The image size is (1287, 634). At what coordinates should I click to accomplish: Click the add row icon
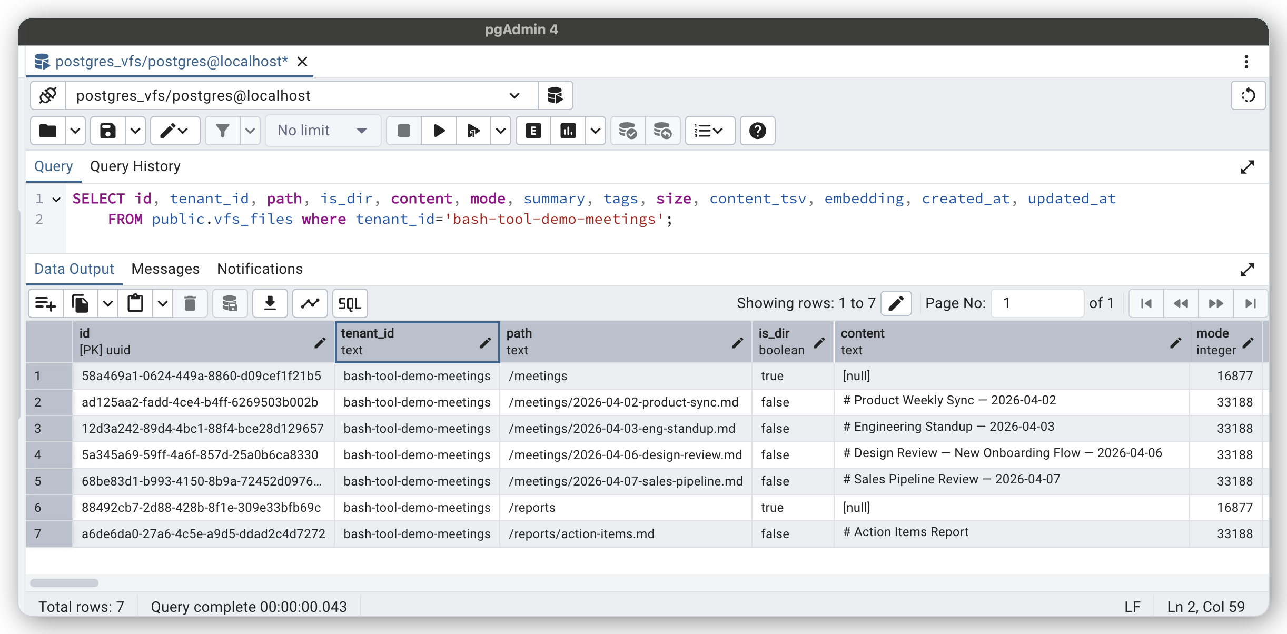coord(46,303)
